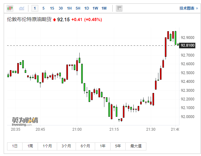Open the news overlay table icon
The width and height of the screenshot is (201, 156).
(x=119, y=8)
